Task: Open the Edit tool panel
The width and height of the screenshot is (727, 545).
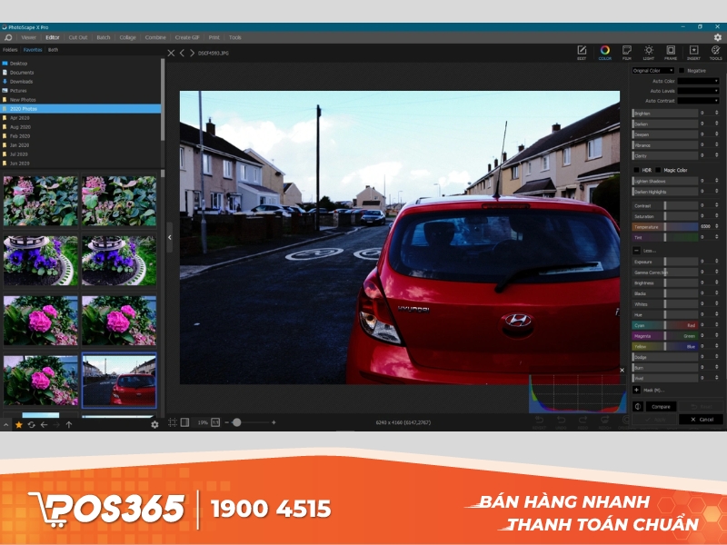Action: pos(582,52)
